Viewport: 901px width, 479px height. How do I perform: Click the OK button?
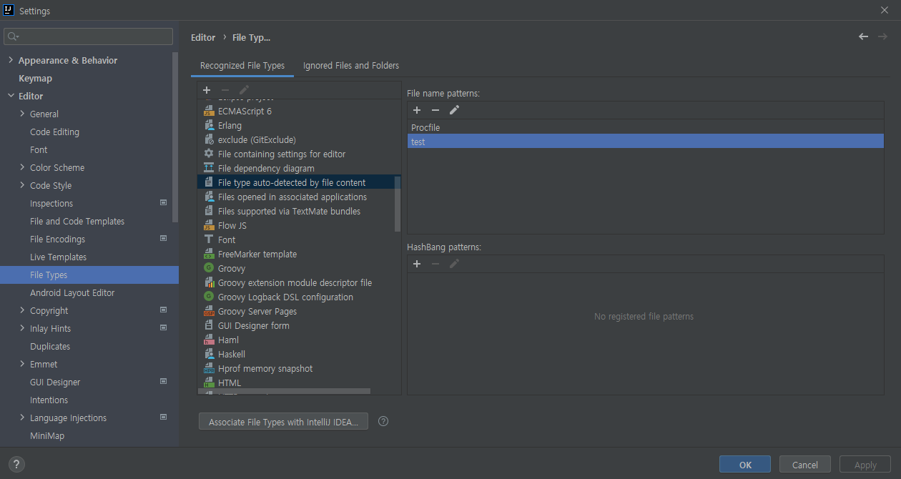tap(745, 465)
